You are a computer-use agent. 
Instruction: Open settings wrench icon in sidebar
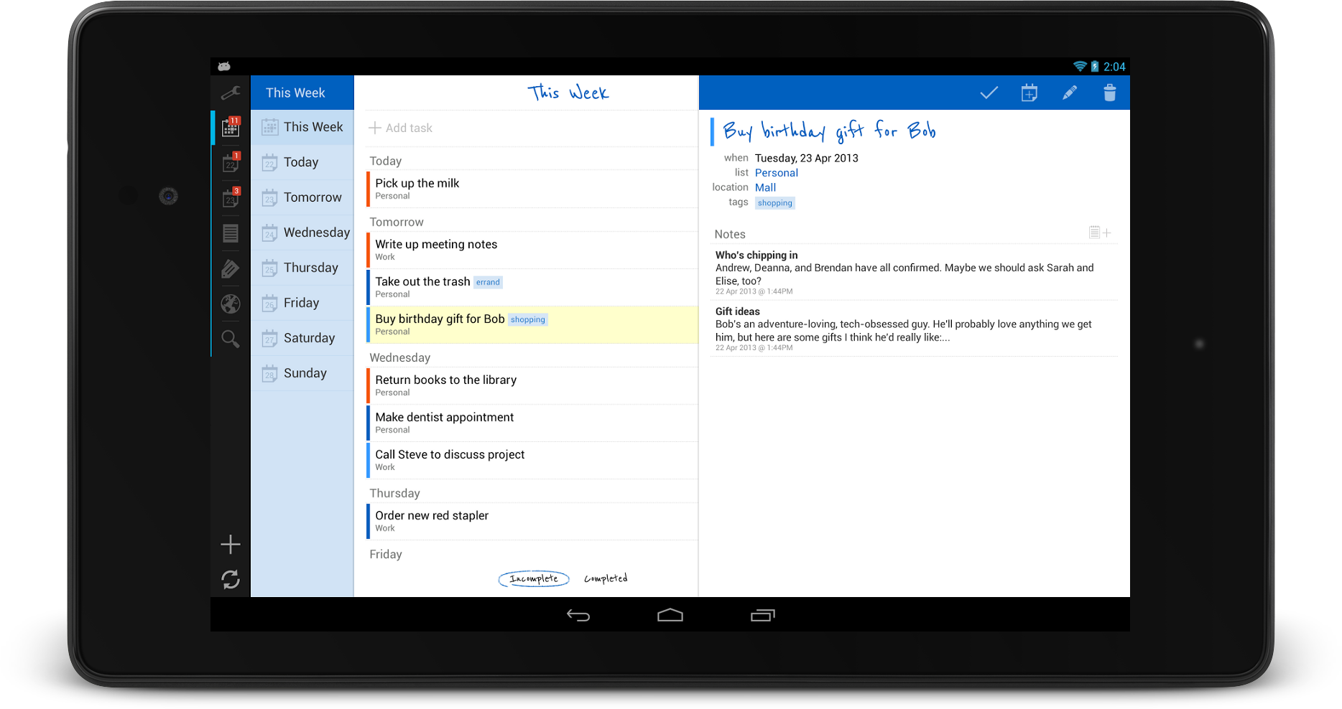click(x=231, y=93)
